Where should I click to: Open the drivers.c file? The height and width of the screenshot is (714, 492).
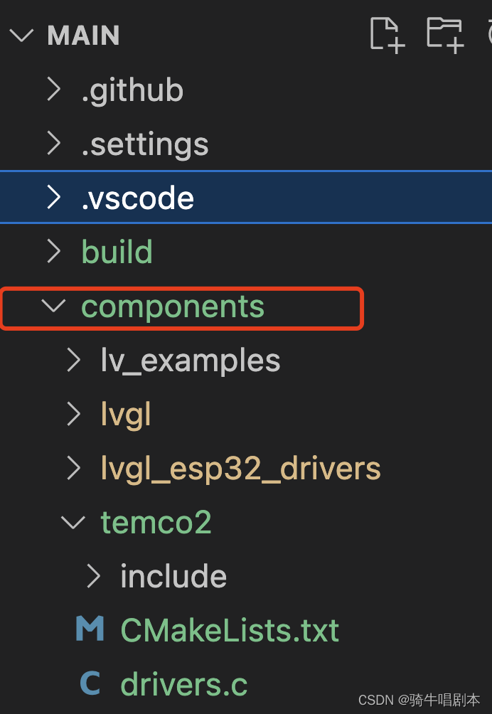[184, 683]
